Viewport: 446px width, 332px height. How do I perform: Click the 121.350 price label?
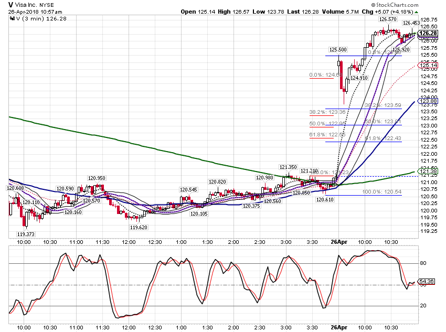[288, 167]
